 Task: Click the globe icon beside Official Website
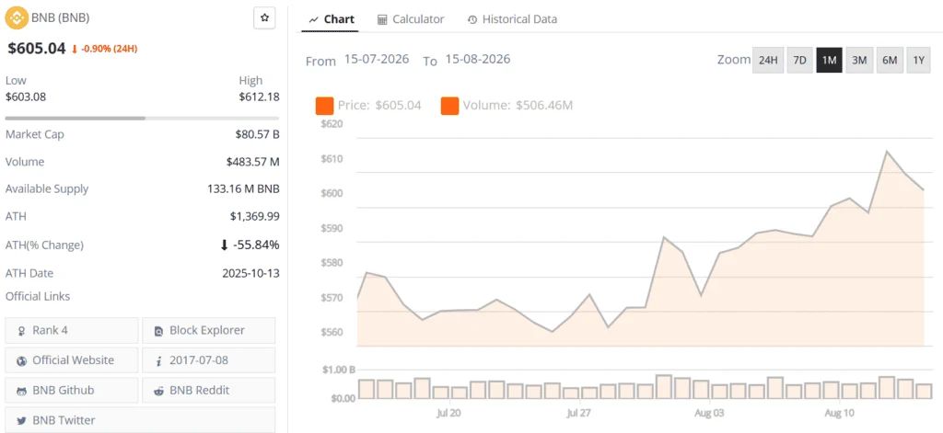coord(22,361)
